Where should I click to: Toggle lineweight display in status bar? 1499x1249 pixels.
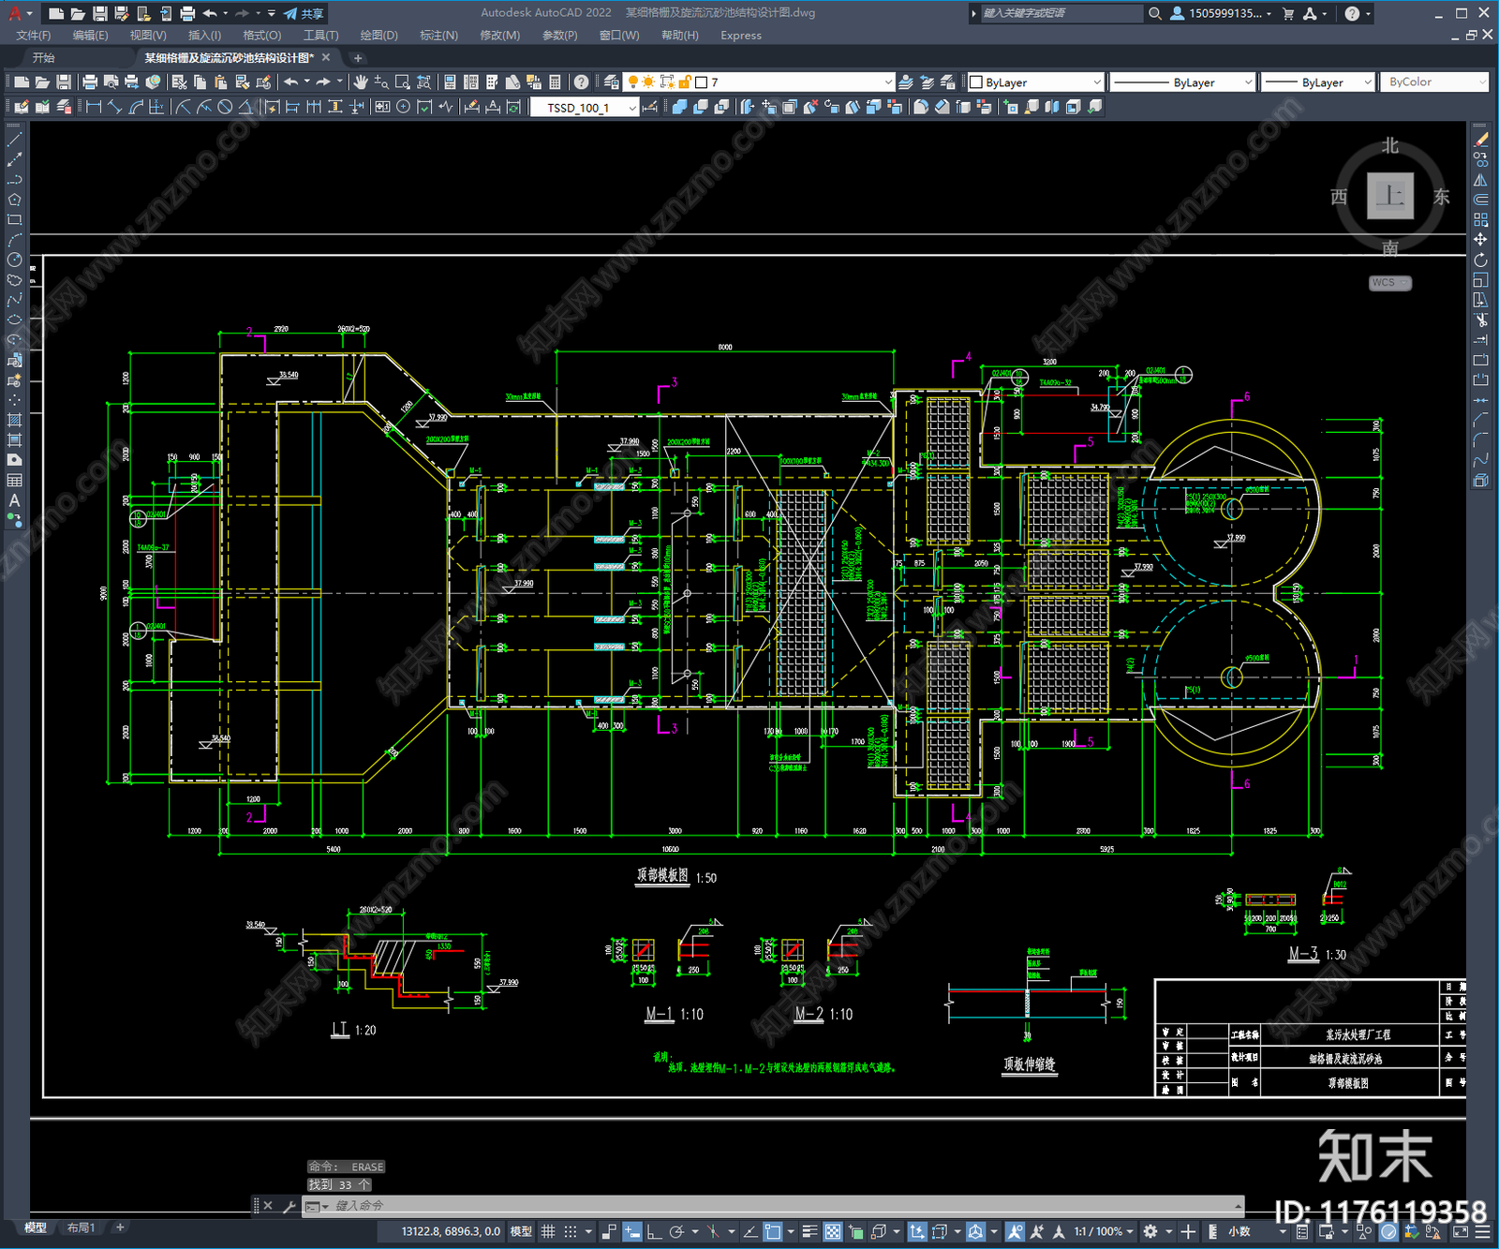(x=810, y=1231)
